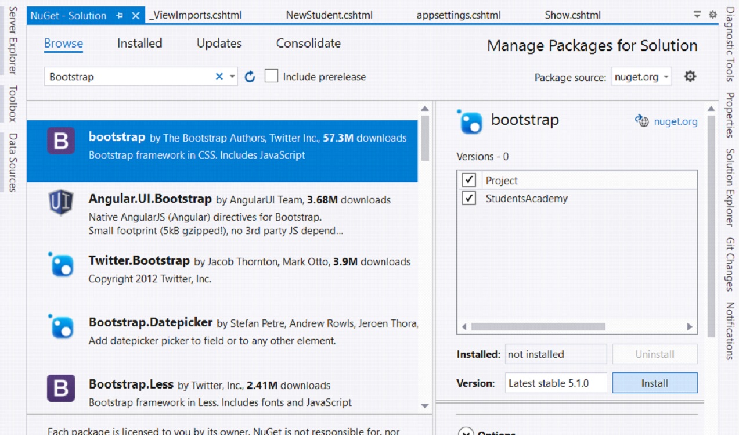Open the Git Changes side panel

730,264
